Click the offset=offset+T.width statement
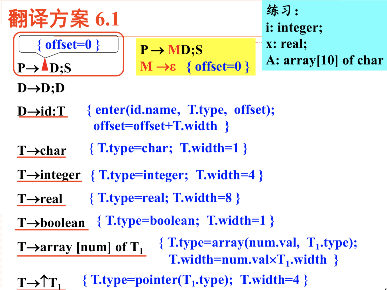The width and height of the screenshot is (387, 290). click(x=155, y=126)
